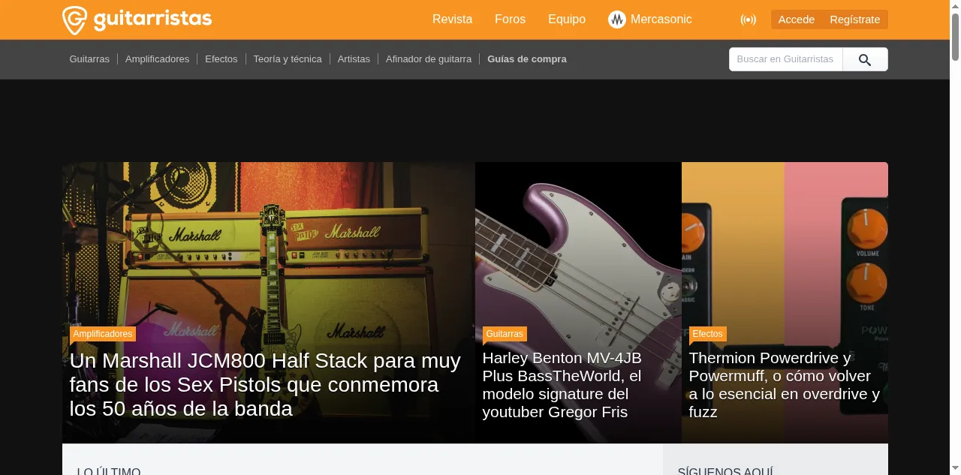This screenshot has height=475, width=961.
Task: Open the Artistas section
Action: (354, 59)
